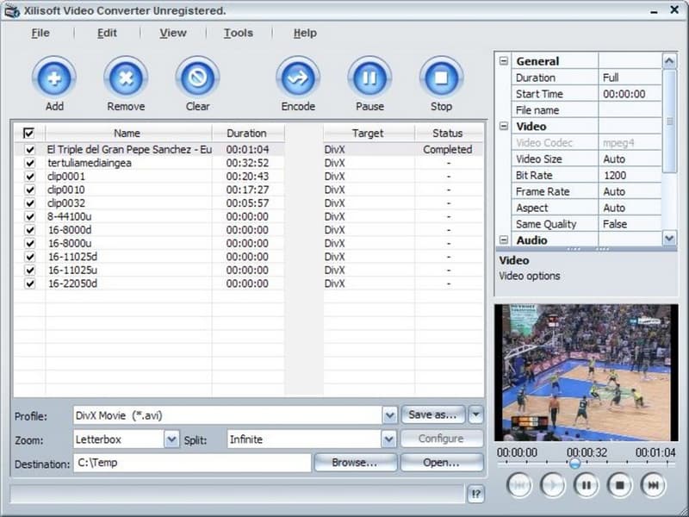Stop encoding with the Stop icon
689x517 pixels.
pyautogui.click(x=441, y=78)
